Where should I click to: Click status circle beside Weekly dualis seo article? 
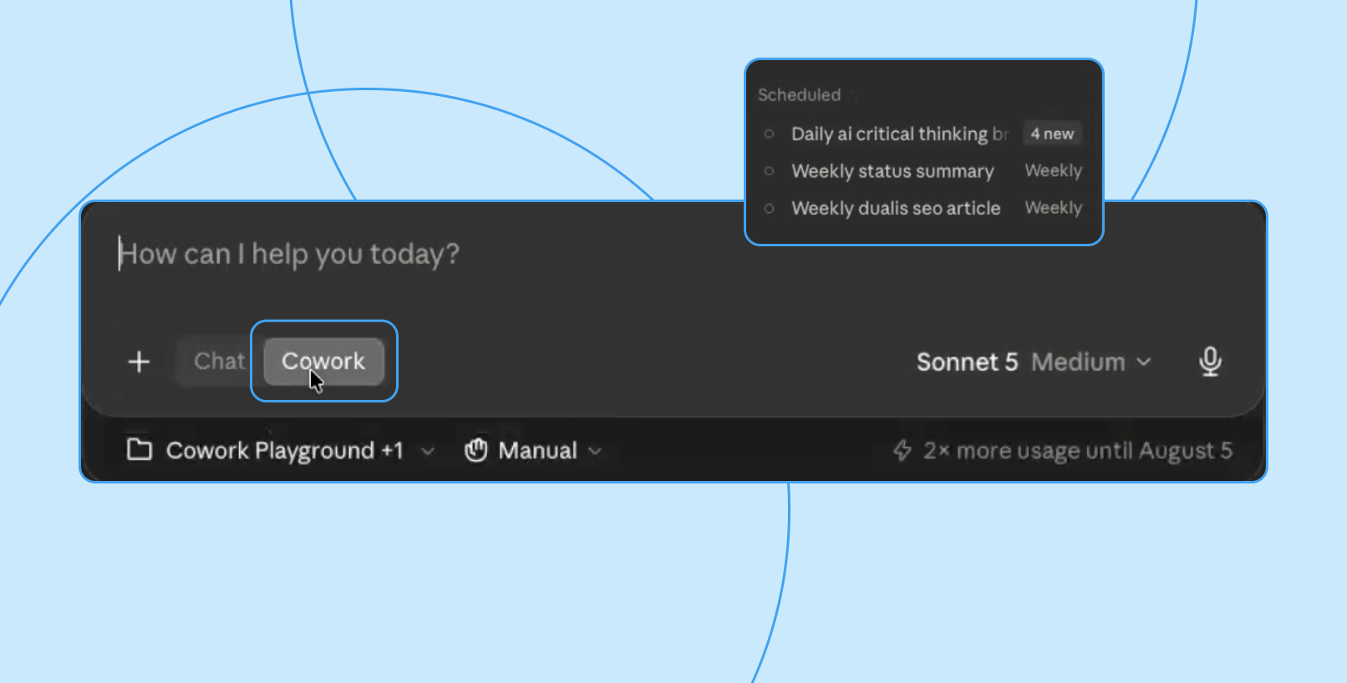pyautogui.click(x=769, y=208)
